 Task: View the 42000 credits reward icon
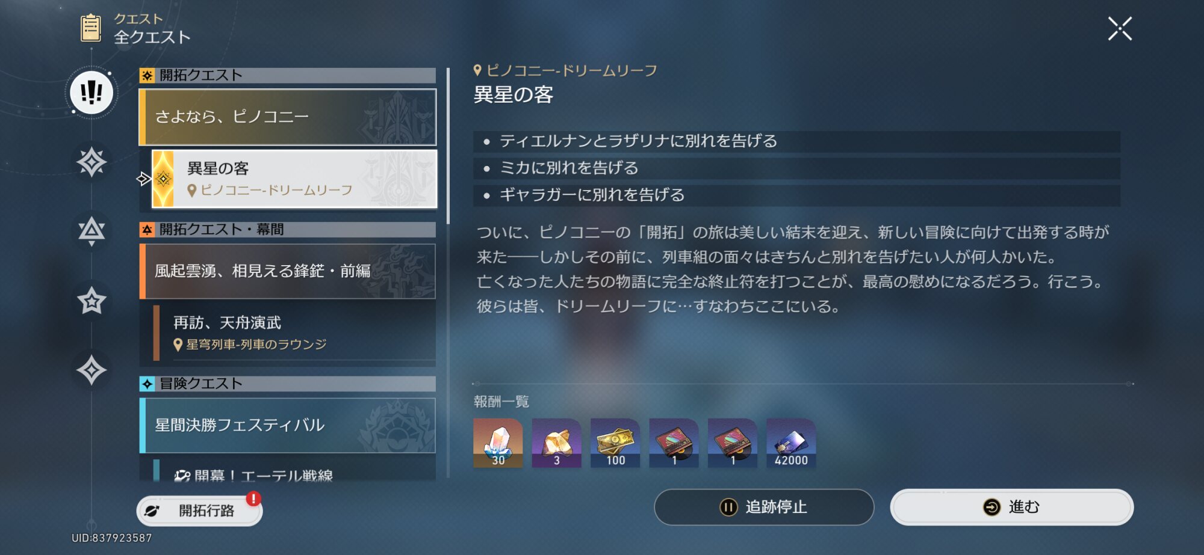791,443
